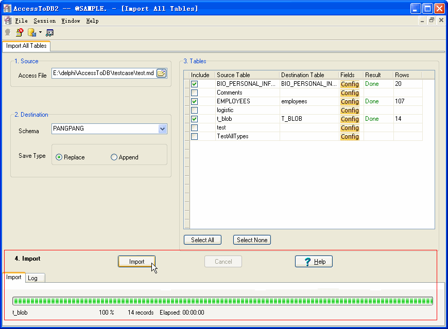Click Select None button
The width and height of the screenshot is (448, 329).
252,240
